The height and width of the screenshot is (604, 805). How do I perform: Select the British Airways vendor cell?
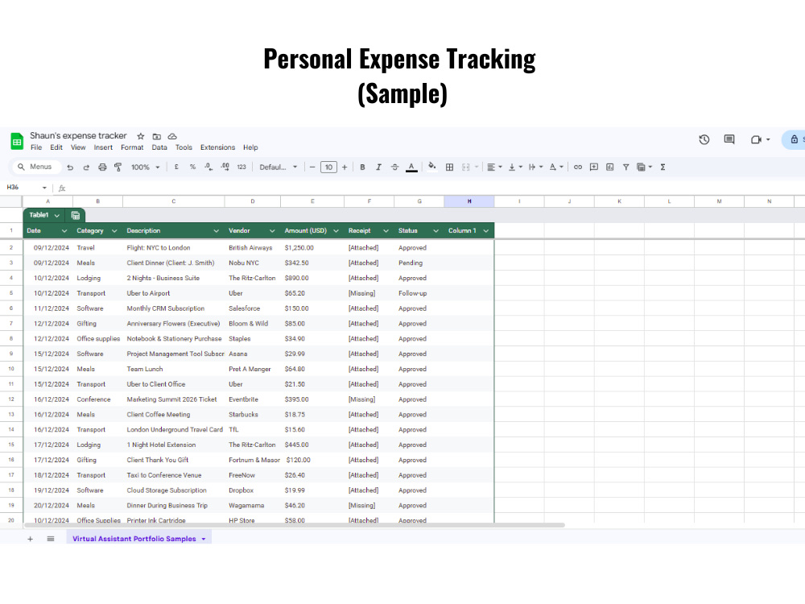coord(252,247)
